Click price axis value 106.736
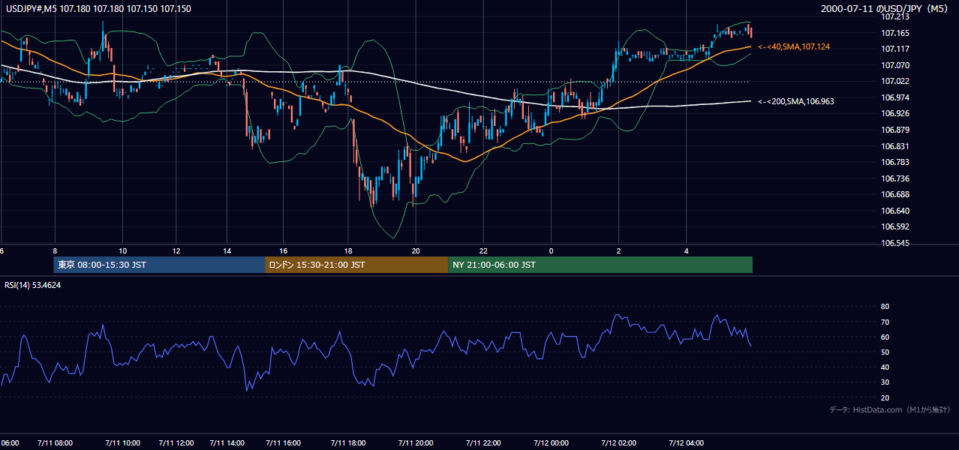This screenshot has height=450, width=959. coord(895,178)
